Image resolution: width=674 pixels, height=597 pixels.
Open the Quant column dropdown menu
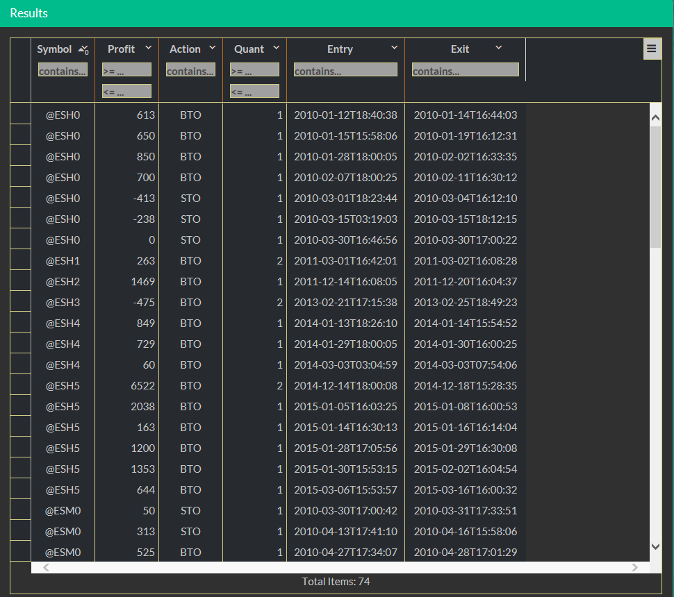pos(277,48)
